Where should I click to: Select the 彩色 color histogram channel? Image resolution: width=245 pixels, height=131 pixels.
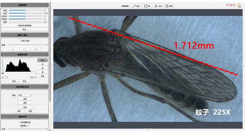tap(42, 60)
